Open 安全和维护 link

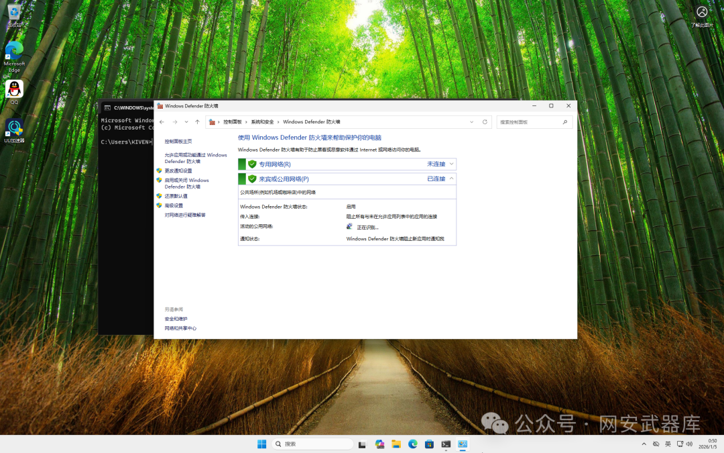coord(176,319)
